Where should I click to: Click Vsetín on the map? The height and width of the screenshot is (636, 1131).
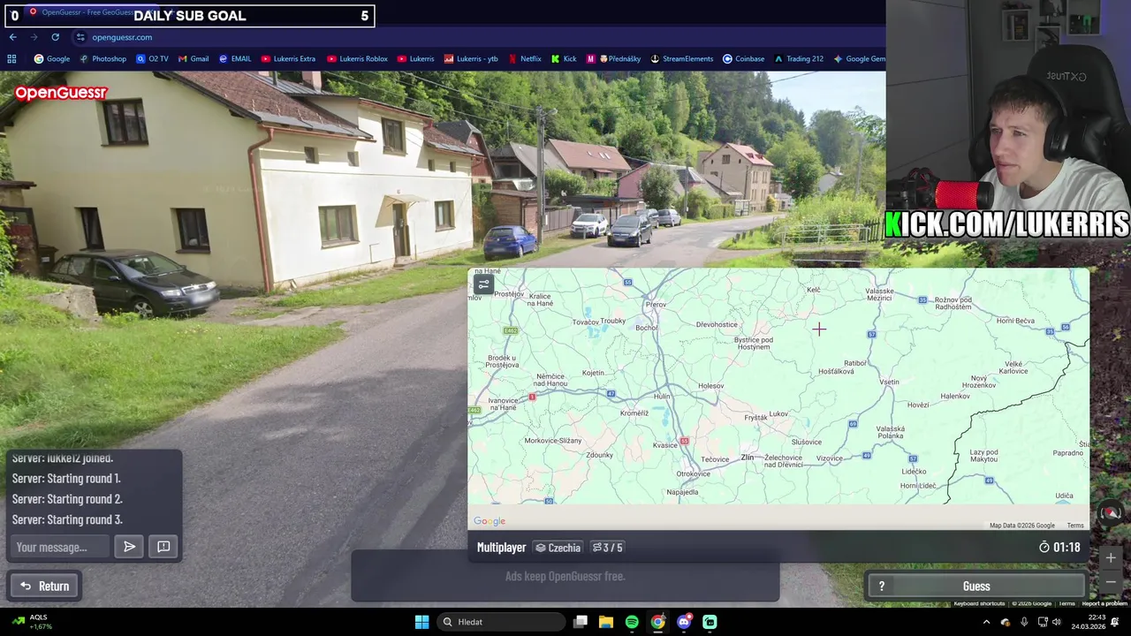(890, 382)
